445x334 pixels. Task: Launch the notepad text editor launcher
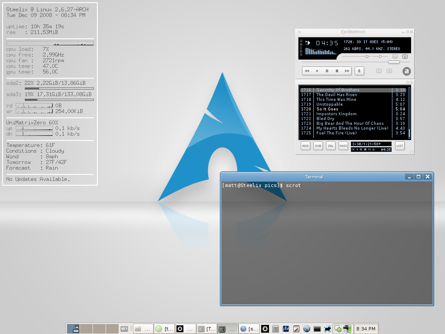click(x=296, y=329)
